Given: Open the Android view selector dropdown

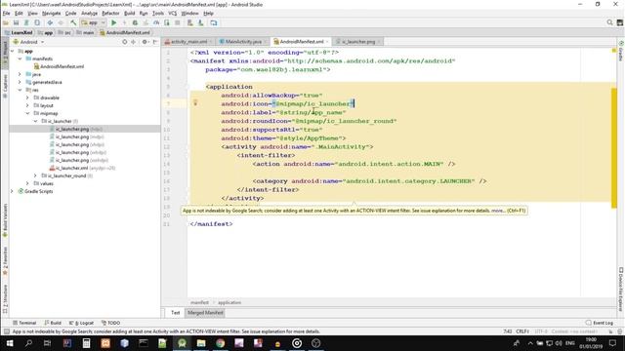Looking at the screenshot, I should [x=28, y=42].
